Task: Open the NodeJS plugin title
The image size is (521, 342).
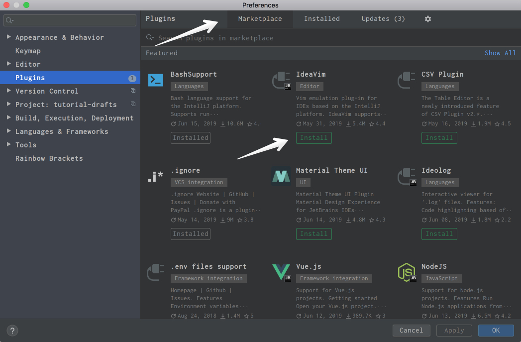Action: [x=434, y=266]
